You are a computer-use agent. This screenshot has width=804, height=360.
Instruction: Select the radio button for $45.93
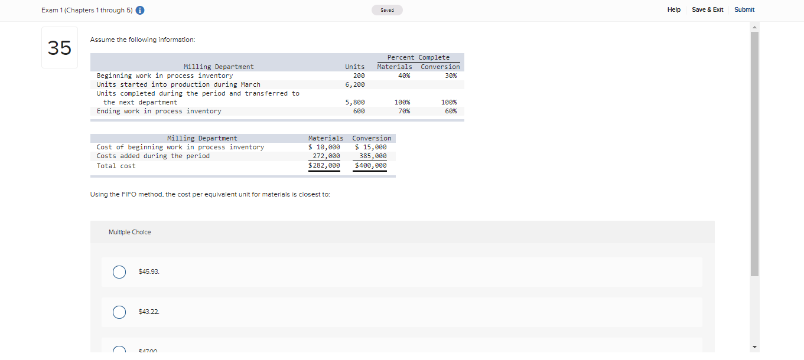[x=119, y=271]
